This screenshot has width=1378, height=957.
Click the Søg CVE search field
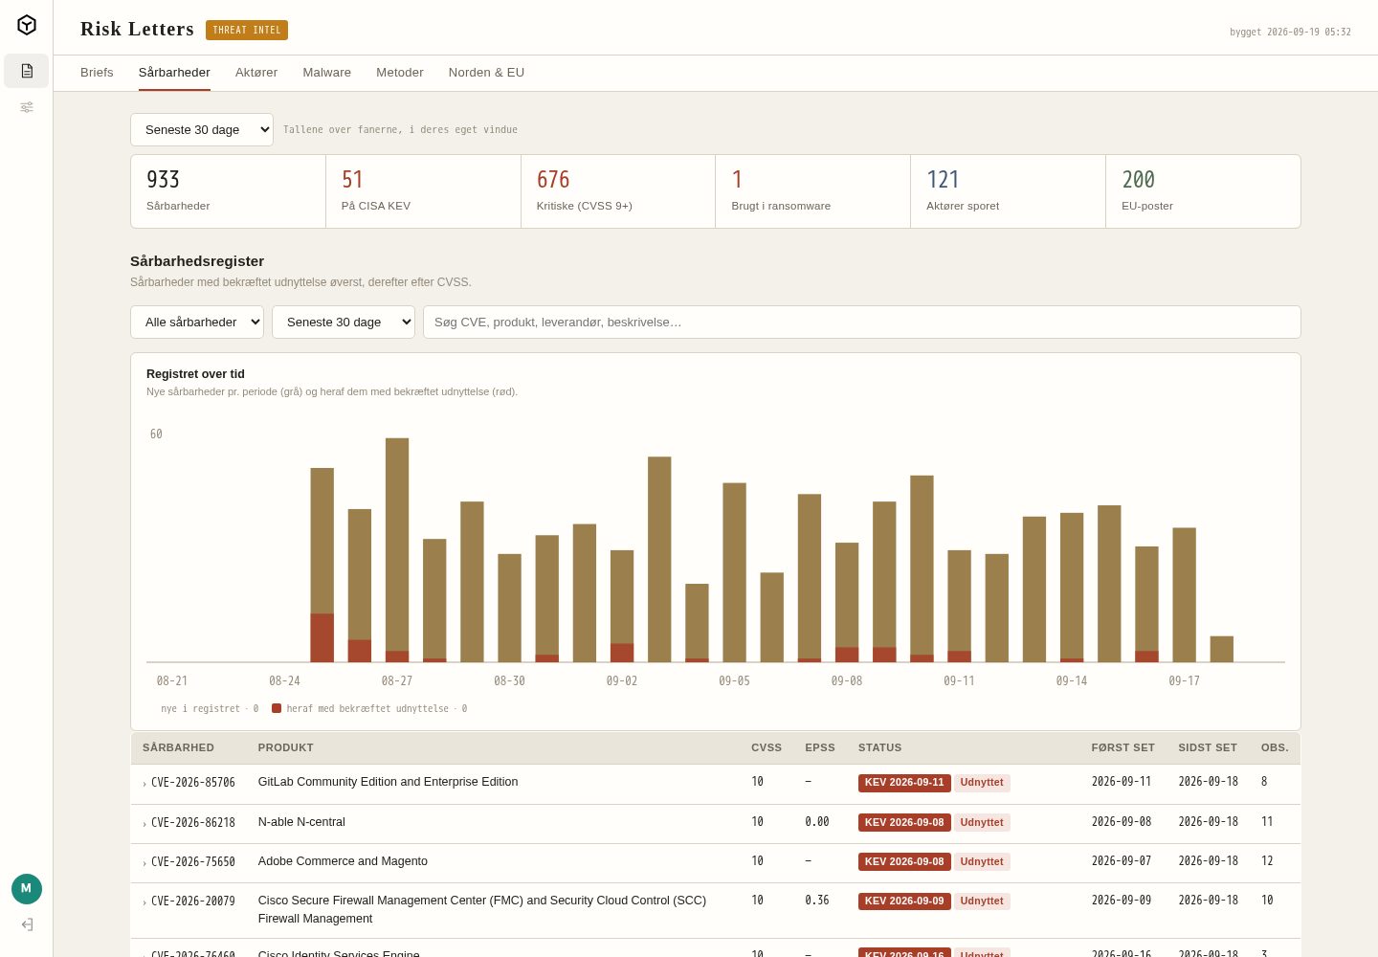[862, 323]
